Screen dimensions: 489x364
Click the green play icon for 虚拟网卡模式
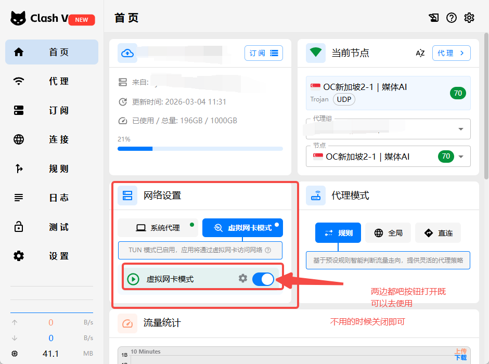(x=133, y=279)
